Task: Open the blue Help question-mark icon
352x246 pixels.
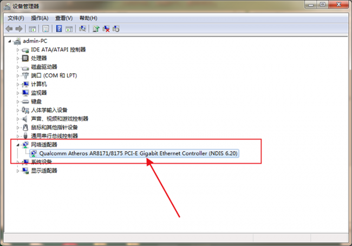Action: [x=59, y=29]
